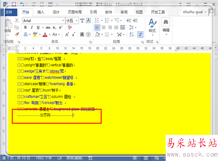Expand the numbering library arrow
This screenshot has width=218, height=161.
click(112, 20)
